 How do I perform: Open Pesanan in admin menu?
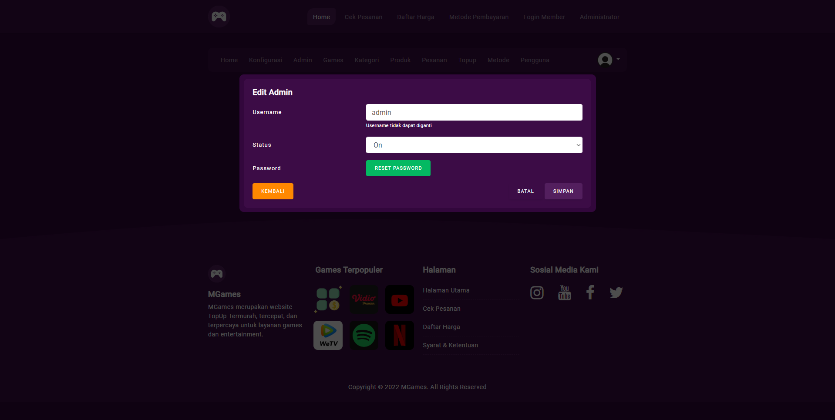[x=434, y=60]
